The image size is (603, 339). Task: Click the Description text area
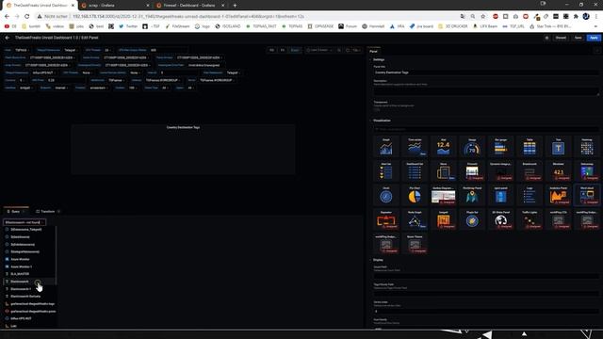tap(486, 90)
